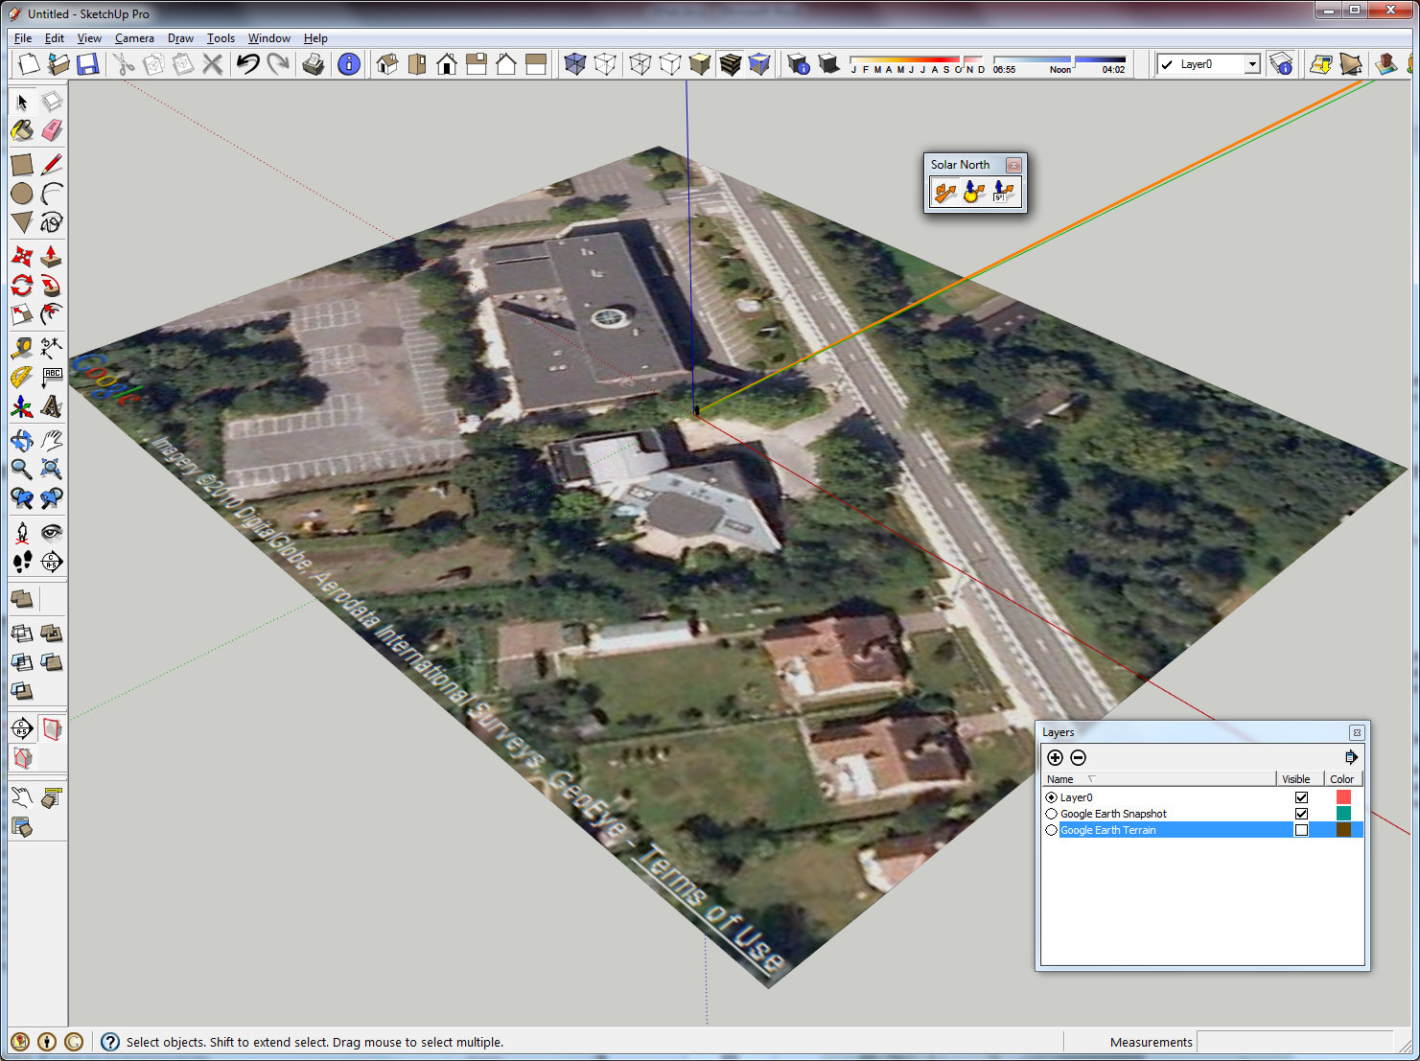Select the Circle drawing tool

pyautogui.click(x=22, y=194)
